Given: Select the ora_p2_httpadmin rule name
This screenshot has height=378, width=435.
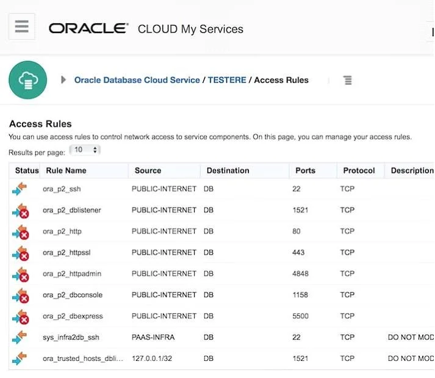Looking at the screenshot, I should tap(72, 274).
